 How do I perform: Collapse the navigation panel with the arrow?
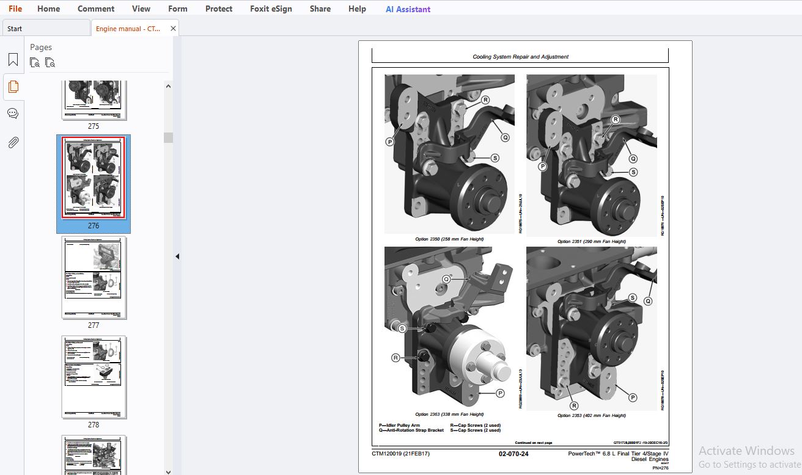tap(177, 256)
